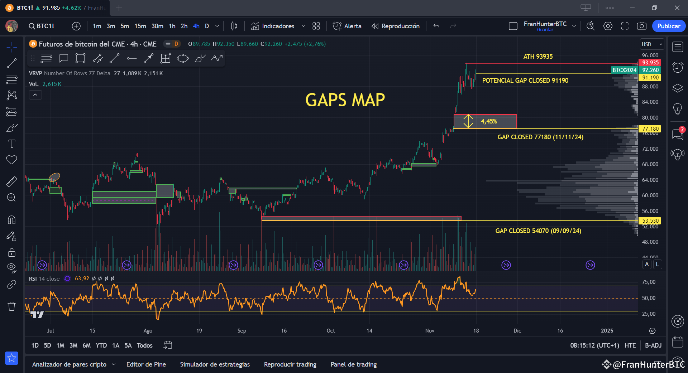Add symbol to compare with plus icon
Image resolution: width=688 pixels, height=373 pixels.
76,26
